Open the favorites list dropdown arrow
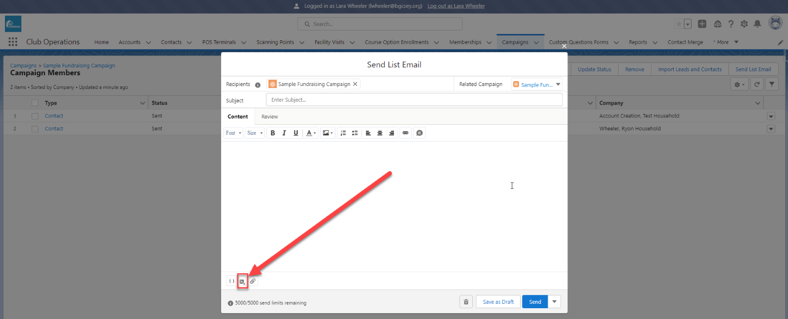Viewport: 788px width, 319px height. (688, 24)
